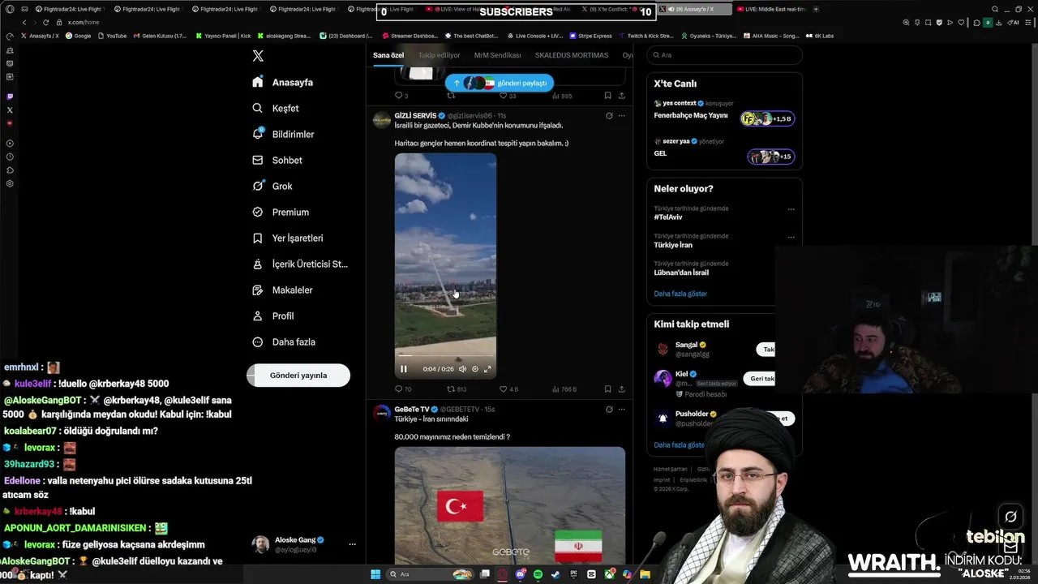Open Discord from the taskbar
This screenshot has height=584, width=1038.
521,574
